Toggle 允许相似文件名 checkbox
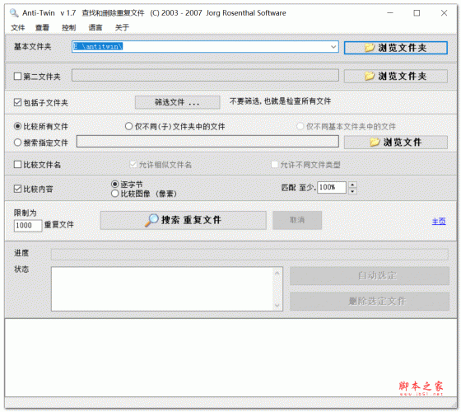Image resolution: width=461 pixels, height=412 pixels. point(133,164)
